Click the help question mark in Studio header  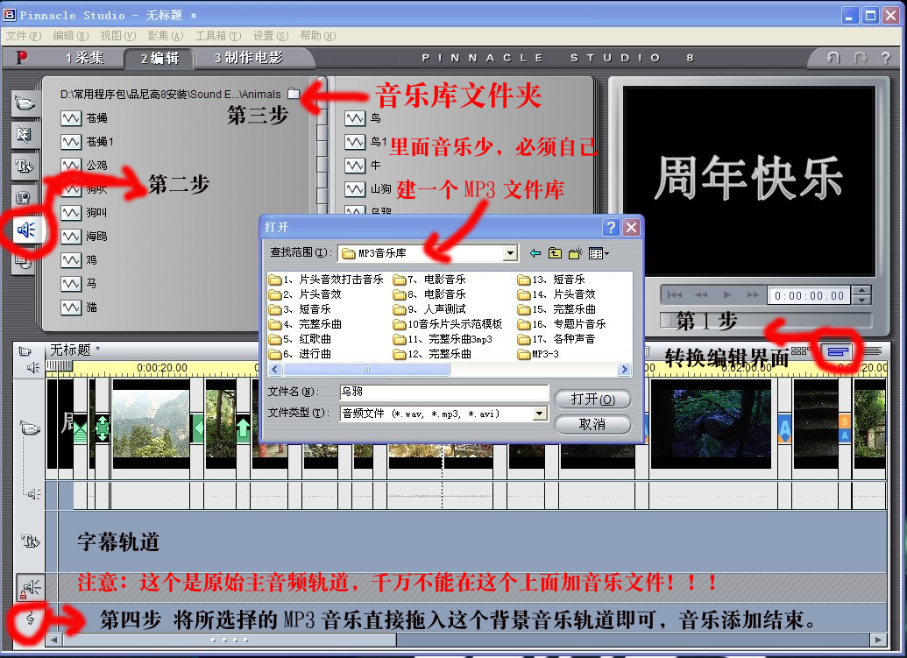click(886, 58)
